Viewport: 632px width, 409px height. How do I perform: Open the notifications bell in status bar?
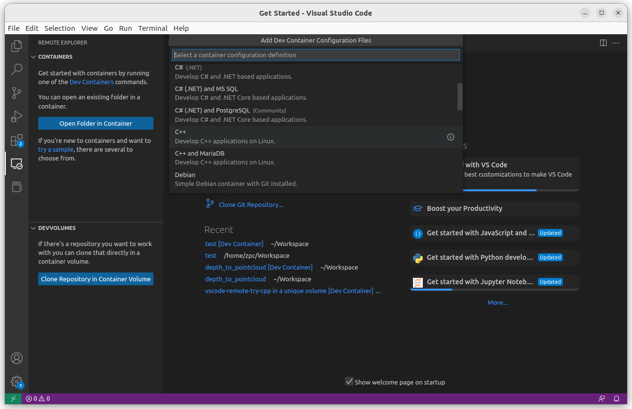617,399
